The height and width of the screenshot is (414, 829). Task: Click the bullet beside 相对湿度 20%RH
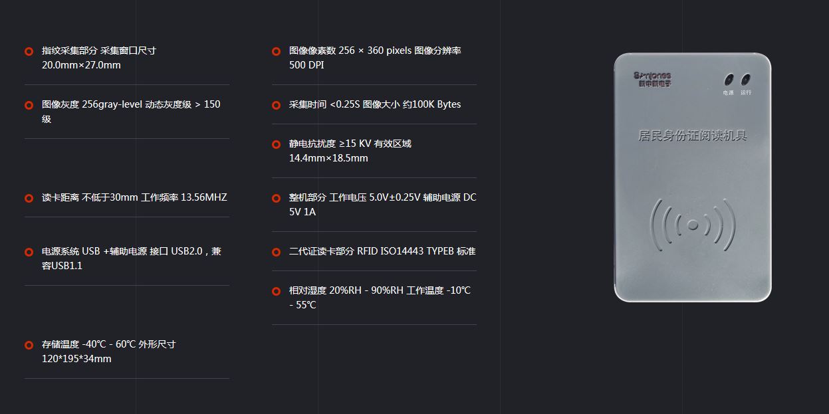[276, 291]
